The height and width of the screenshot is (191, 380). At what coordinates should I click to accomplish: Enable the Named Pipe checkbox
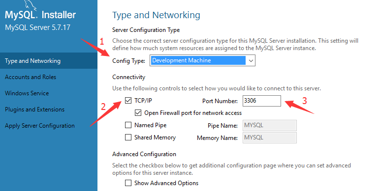[128, 125]
